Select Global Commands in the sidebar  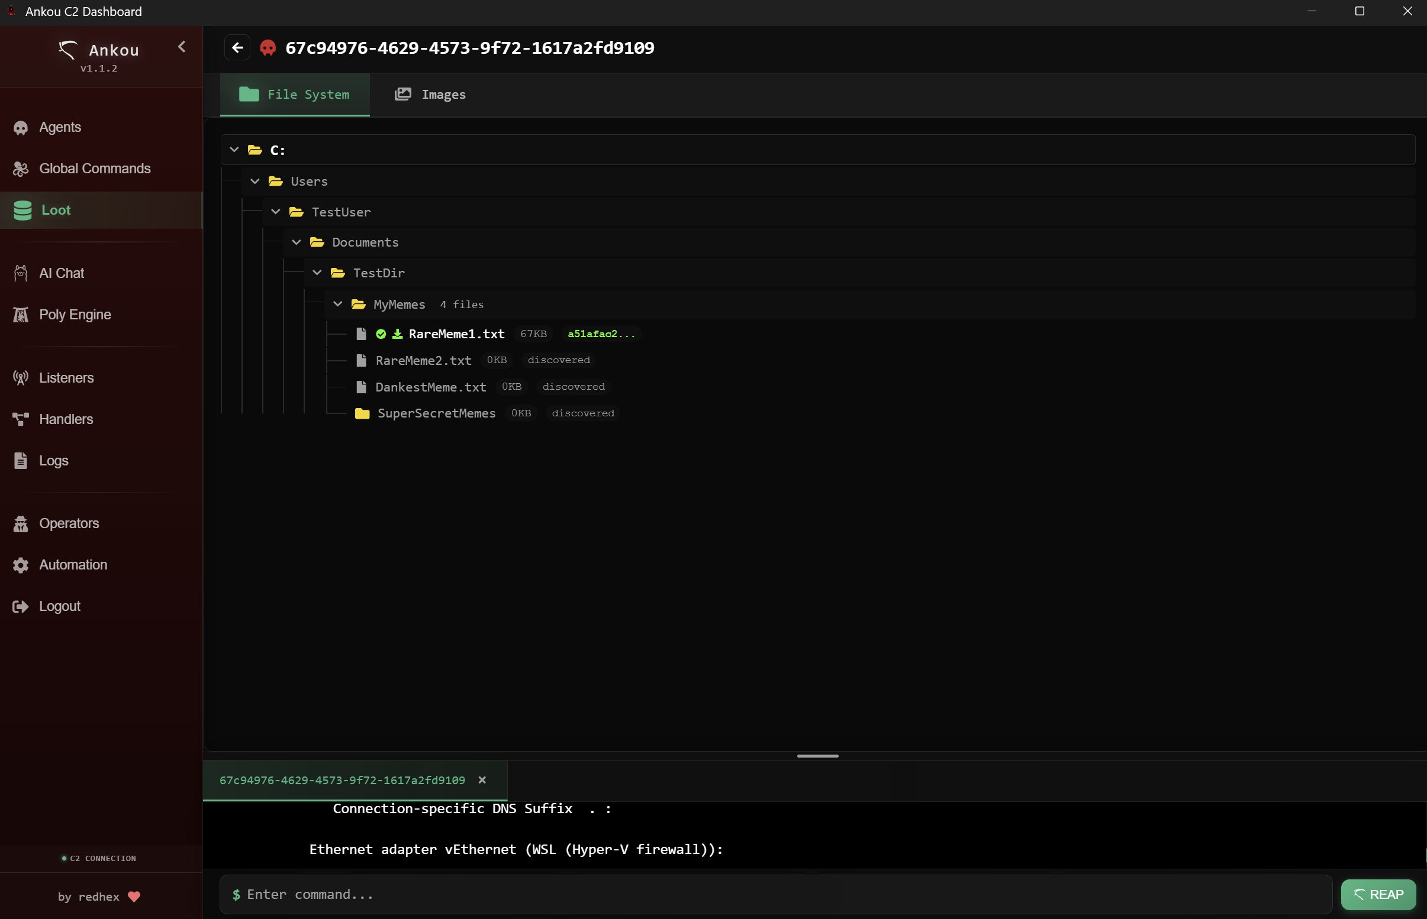(x=95, y=169)
